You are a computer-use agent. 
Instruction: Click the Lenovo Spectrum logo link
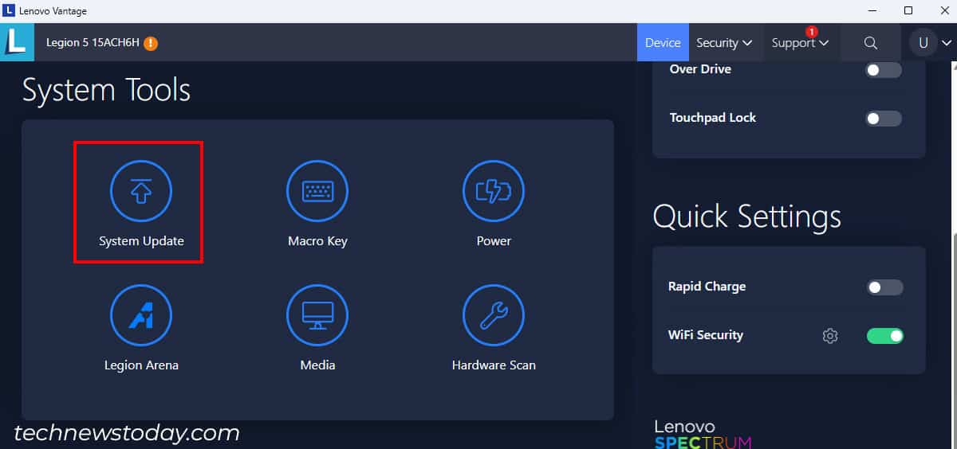tap(702, 435)
